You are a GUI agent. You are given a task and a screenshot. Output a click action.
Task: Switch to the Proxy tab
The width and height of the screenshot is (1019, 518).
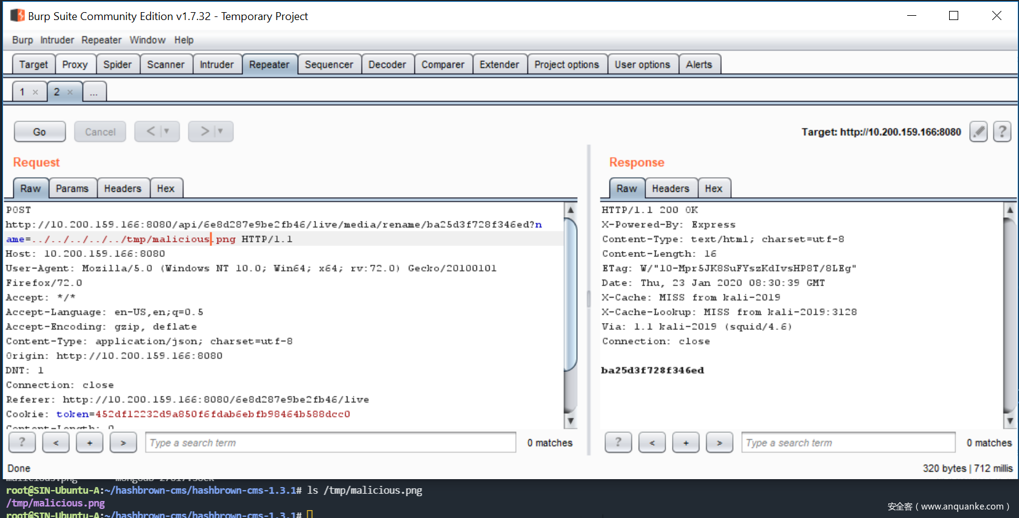pos(75,64)
